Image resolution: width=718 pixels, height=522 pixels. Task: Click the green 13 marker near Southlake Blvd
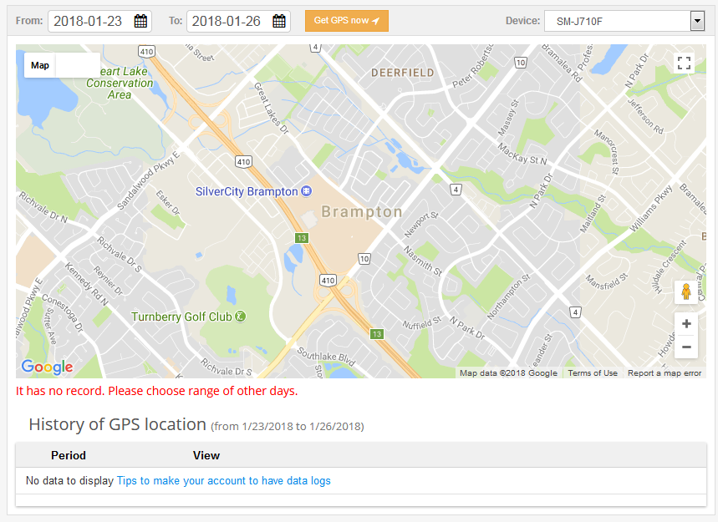tap(377, 334)
